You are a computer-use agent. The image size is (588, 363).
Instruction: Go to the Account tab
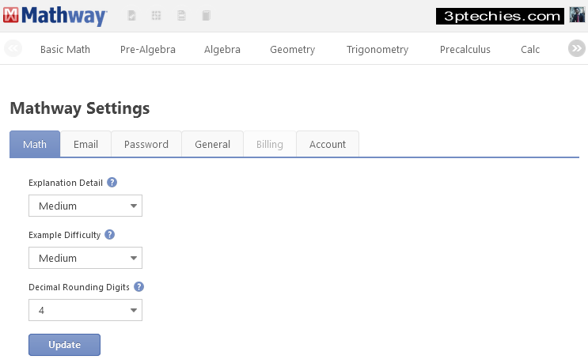click(x=328, y=144)
